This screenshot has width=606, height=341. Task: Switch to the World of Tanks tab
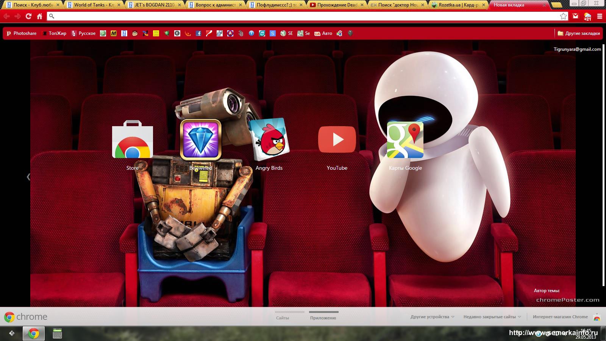click(94, 5)
